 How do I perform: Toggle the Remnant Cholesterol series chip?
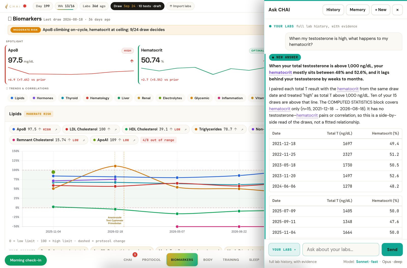click(49, 140)
